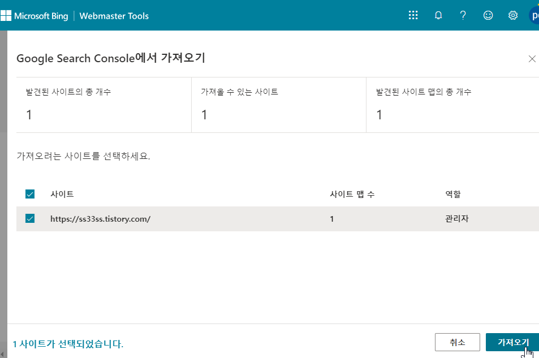Click the 취소 cancel button
Image resolution: width=539 pixels, height=358 pixels.
457,342
